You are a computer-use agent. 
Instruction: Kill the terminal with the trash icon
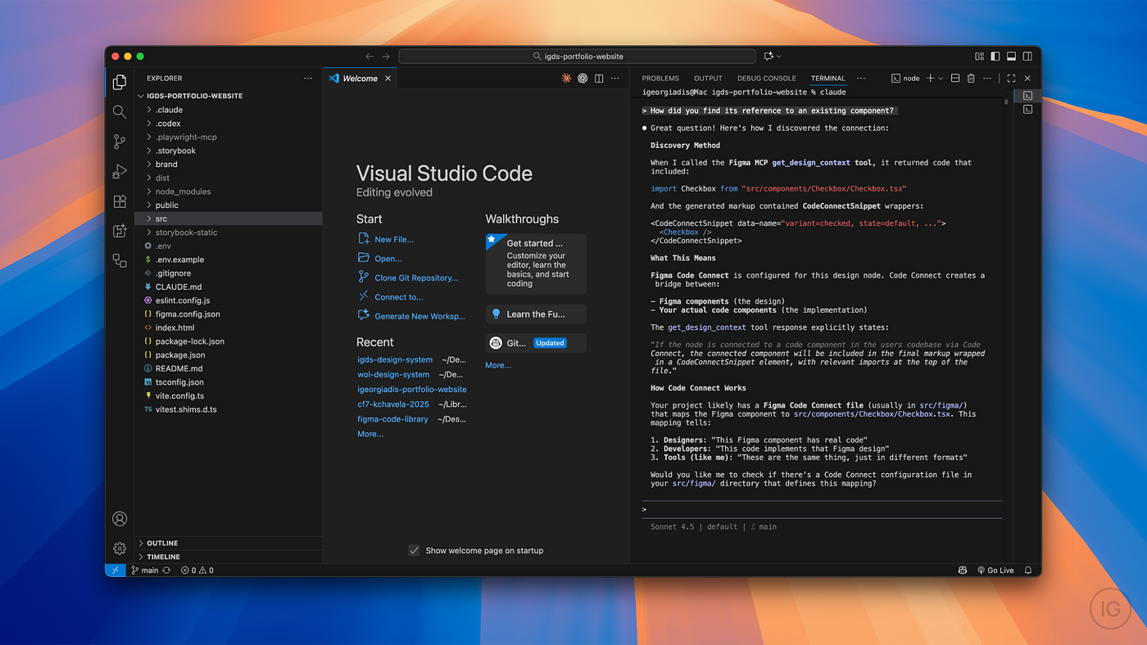(x=972, y=78)
